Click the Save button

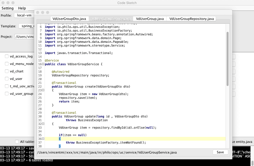220,152
